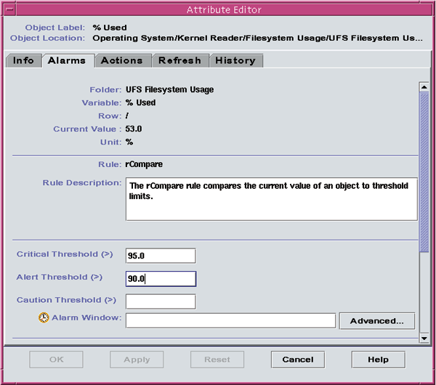Click the clock icon beside Alarm Window

pos(44,318)
